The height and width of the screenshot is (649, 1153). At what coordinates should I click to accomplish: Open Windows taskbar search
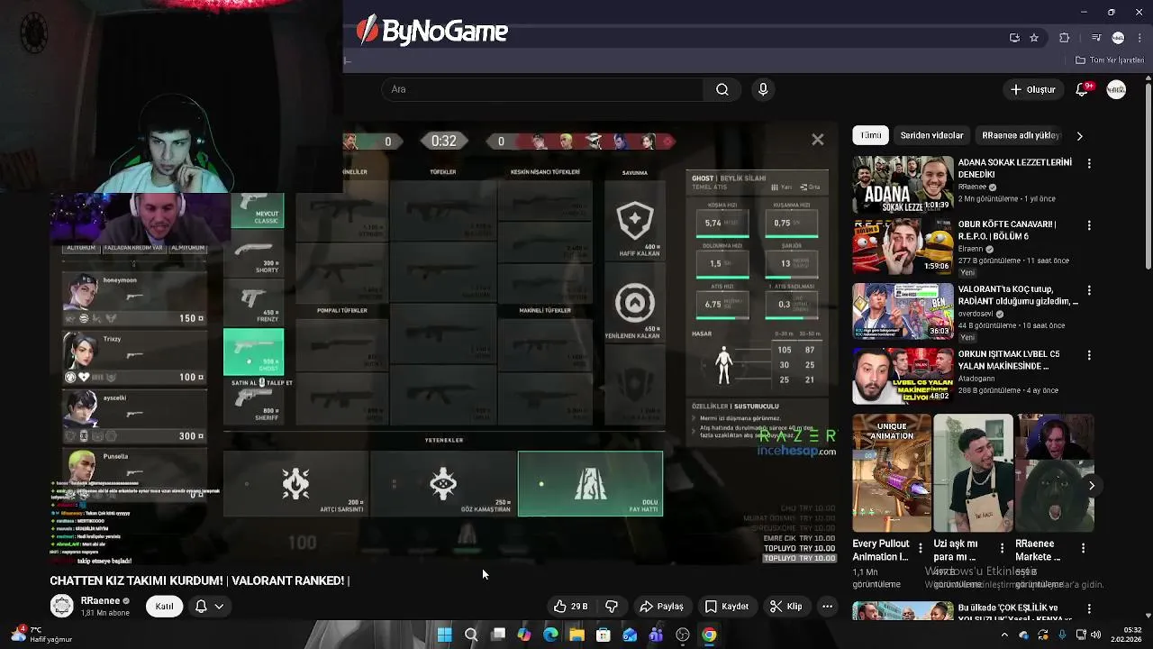coord(471,635)
